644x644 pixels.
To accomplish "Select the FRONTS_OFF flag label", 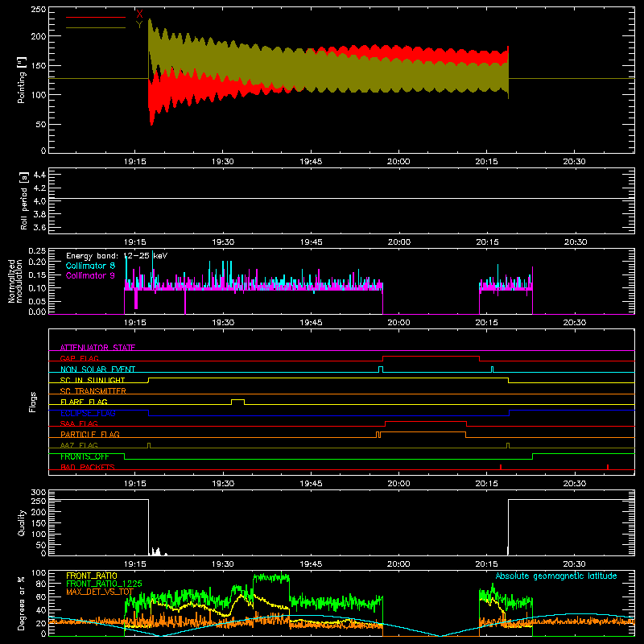I will pyautogui.click(x=85, y=456).
